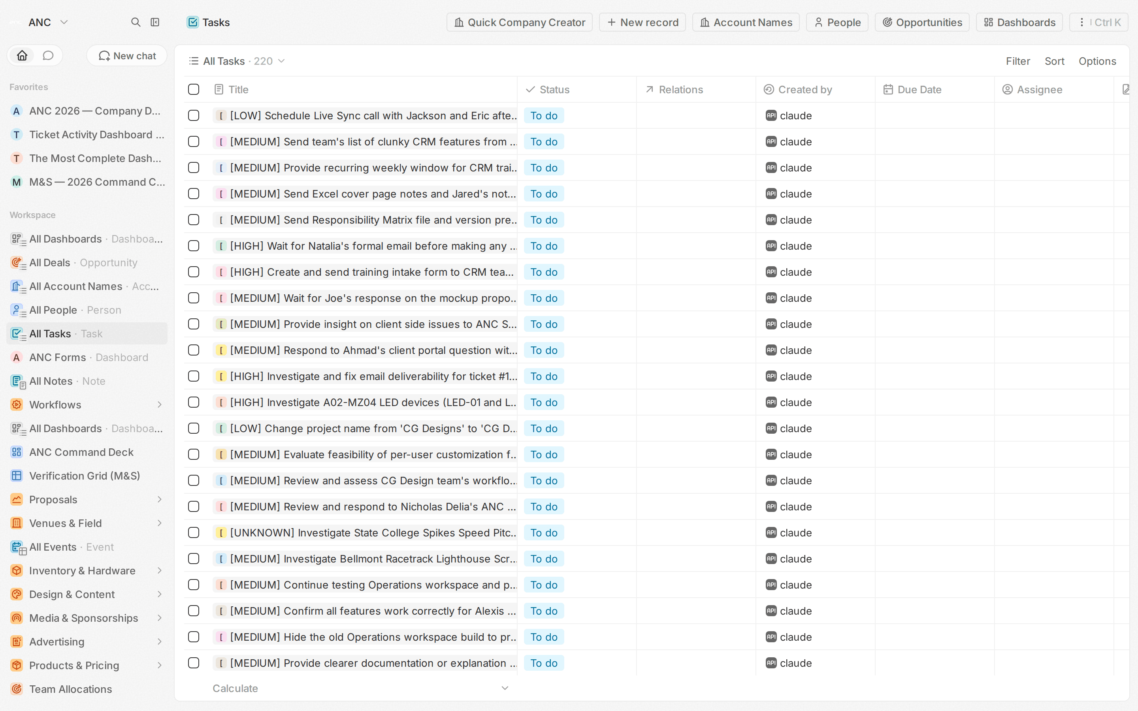This screenshot has height=711, width=1138.
Task: Click the Sort button
Action: tap(1054, 61)
